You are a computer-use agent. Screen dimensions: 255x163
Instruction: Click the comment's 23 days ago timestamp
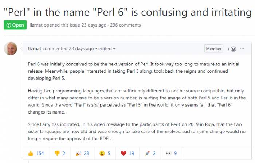pyautogui.click(x=81, y=49)
